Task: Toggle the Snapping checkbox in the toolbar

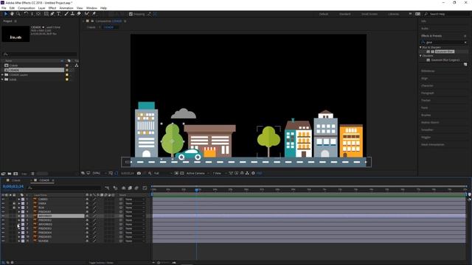Action: [x=131, y=14]
